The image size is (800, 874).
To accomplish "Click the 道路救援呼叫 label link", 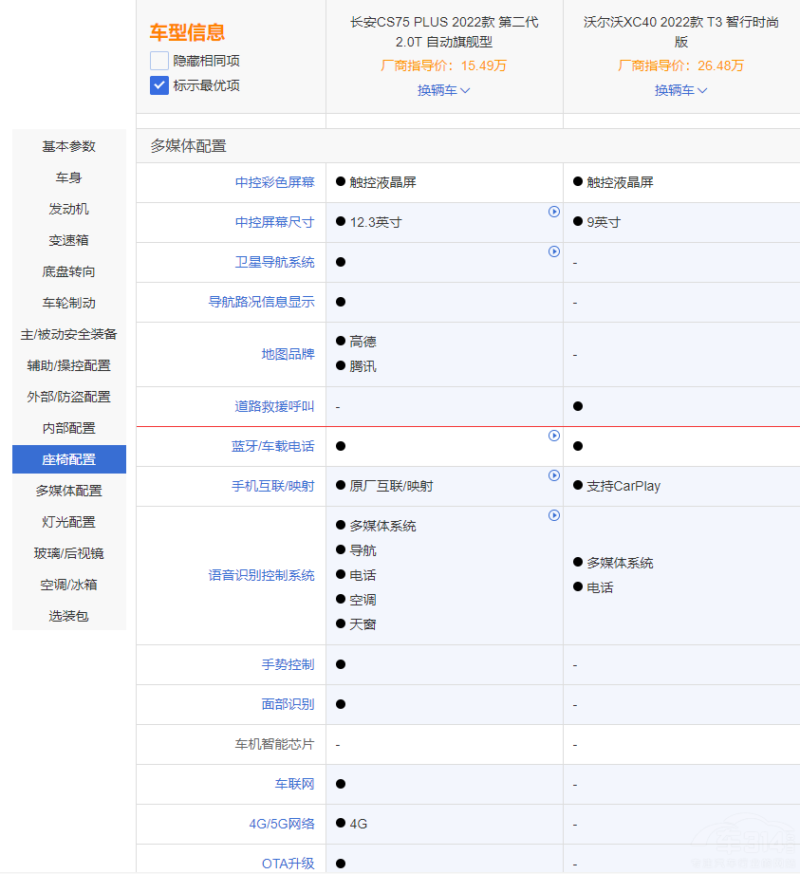I will click(275, 405).
